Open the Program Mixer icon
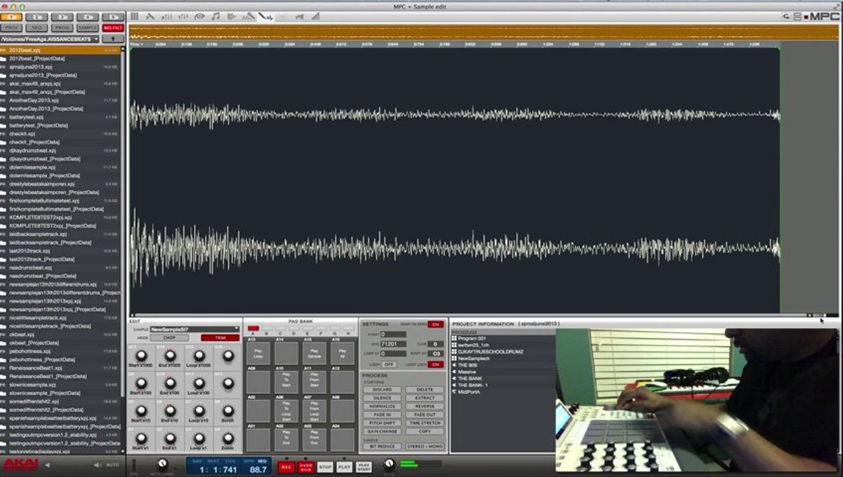843x477 pixels. [167, 17]
